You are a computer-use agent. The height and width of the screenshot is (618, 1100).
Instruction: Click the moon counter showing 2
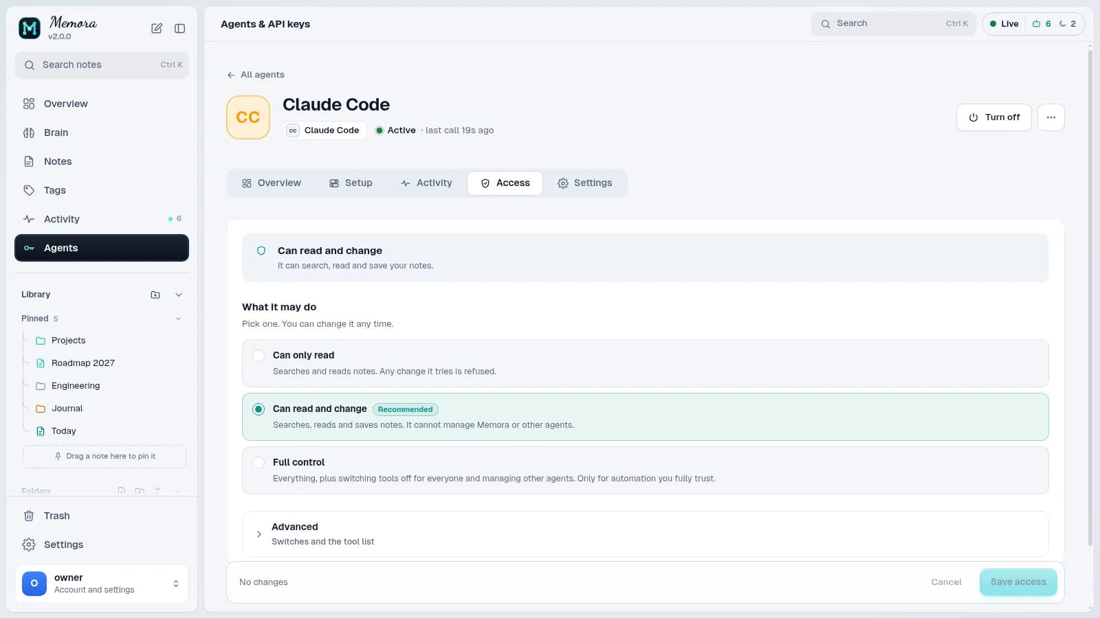(x=1068, y=24)
